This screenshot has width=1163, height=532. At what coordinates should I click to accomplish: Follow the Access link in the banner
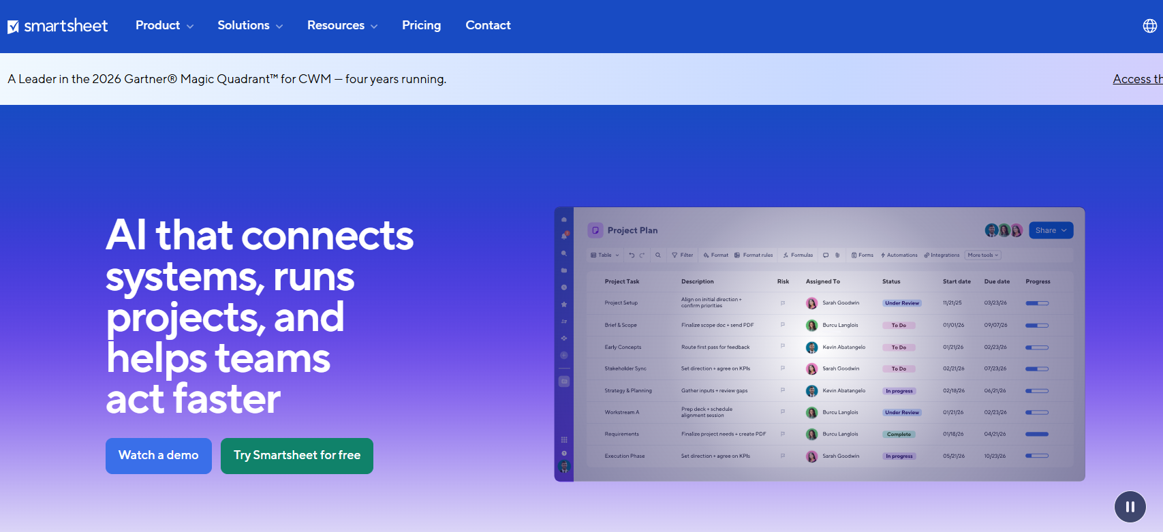(1138, 79)
